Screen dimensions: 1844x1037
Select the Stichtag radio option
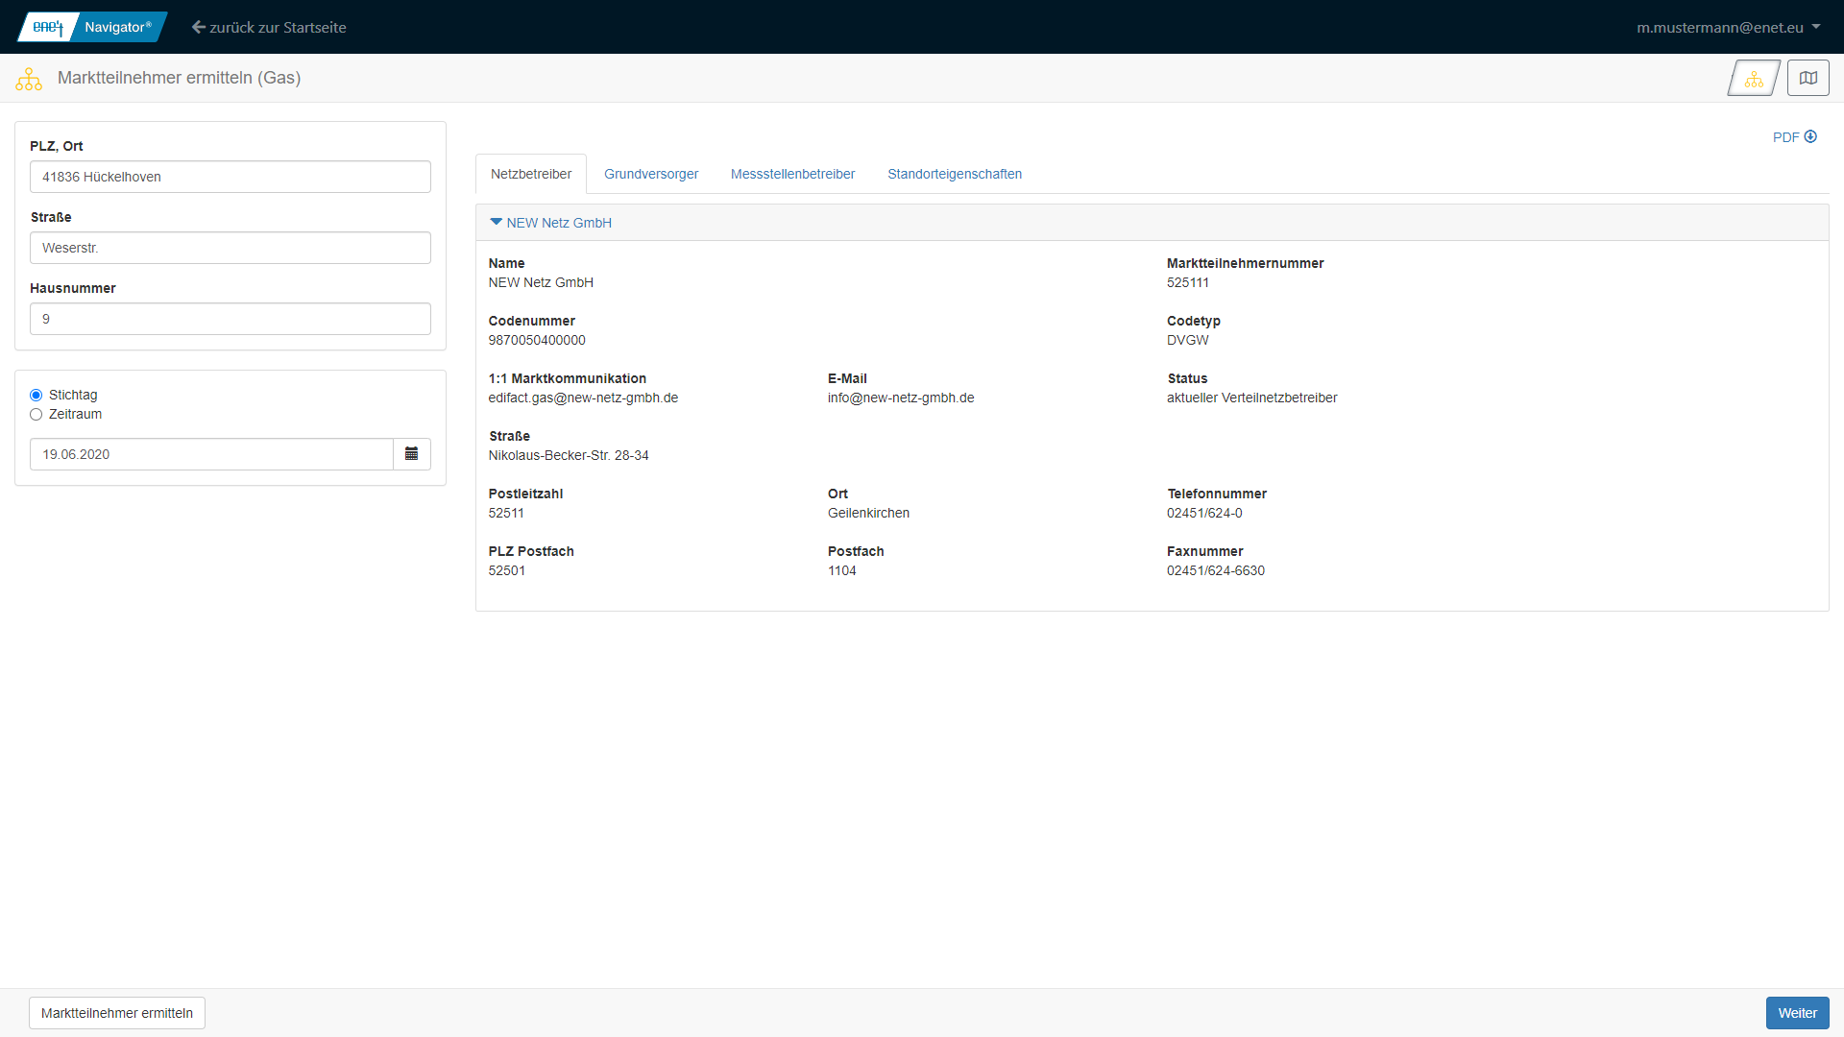click(x=36, y=395)
